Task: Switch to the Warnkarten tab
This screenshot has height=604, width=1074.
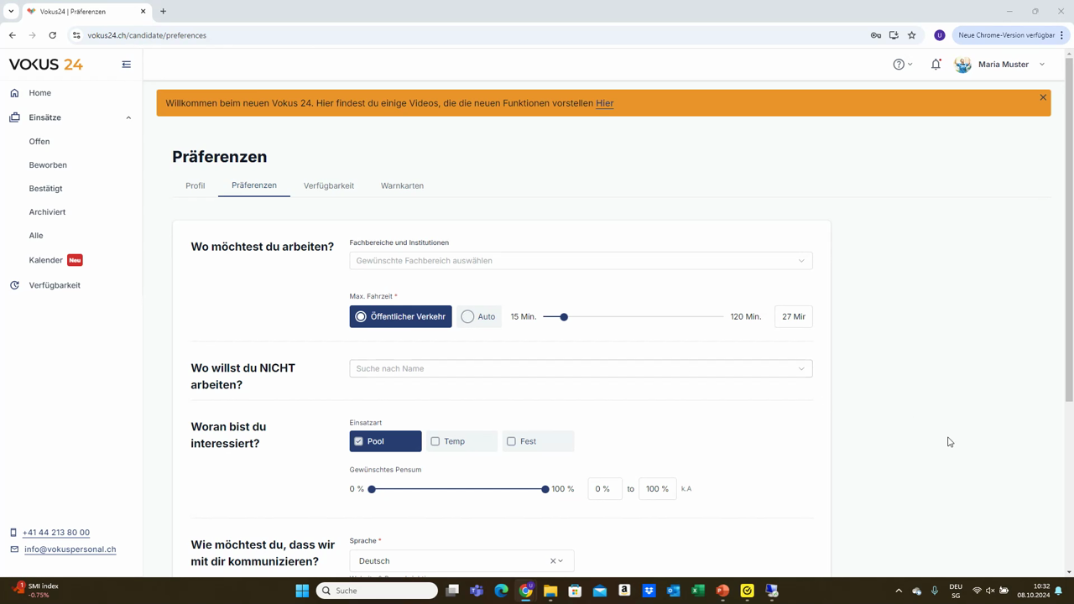Action: click(402, 185)
